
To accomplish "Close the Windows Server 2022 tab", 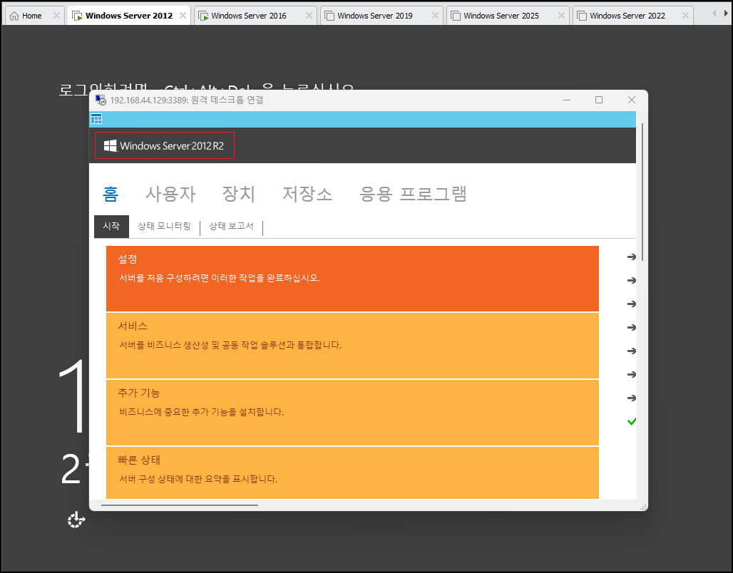I will [x=685, y=16].
